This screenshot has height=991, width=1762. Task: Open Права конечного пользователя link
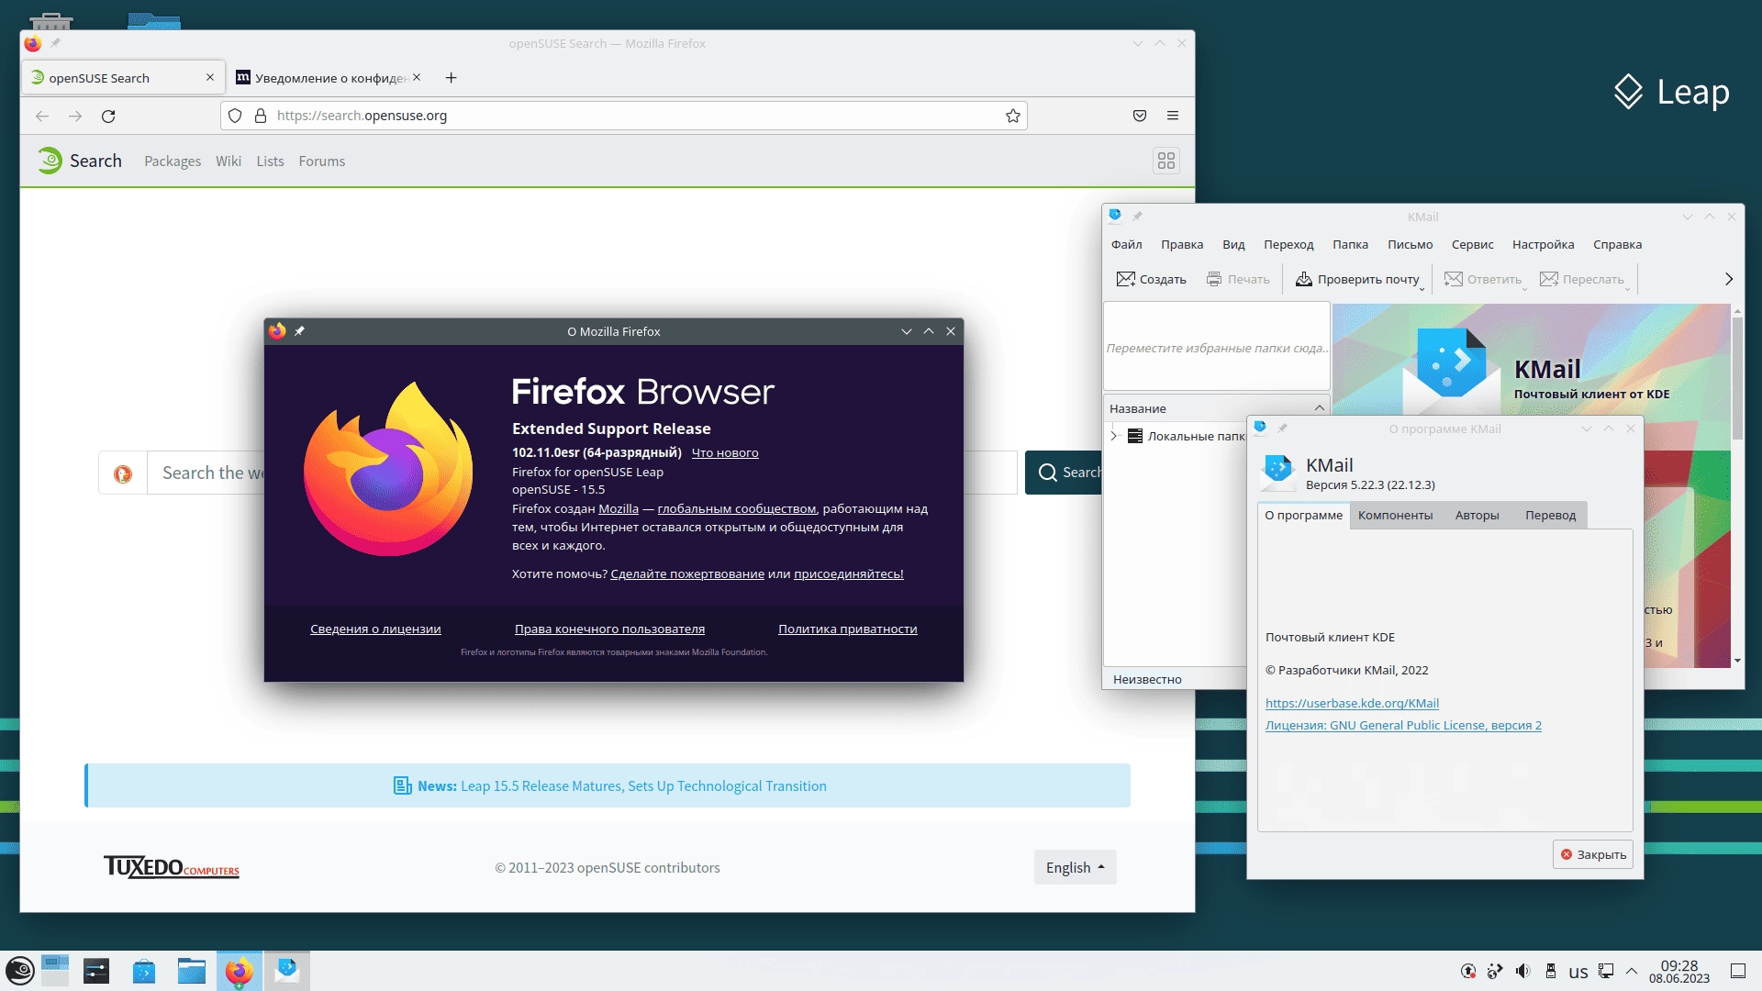point(609,629)
